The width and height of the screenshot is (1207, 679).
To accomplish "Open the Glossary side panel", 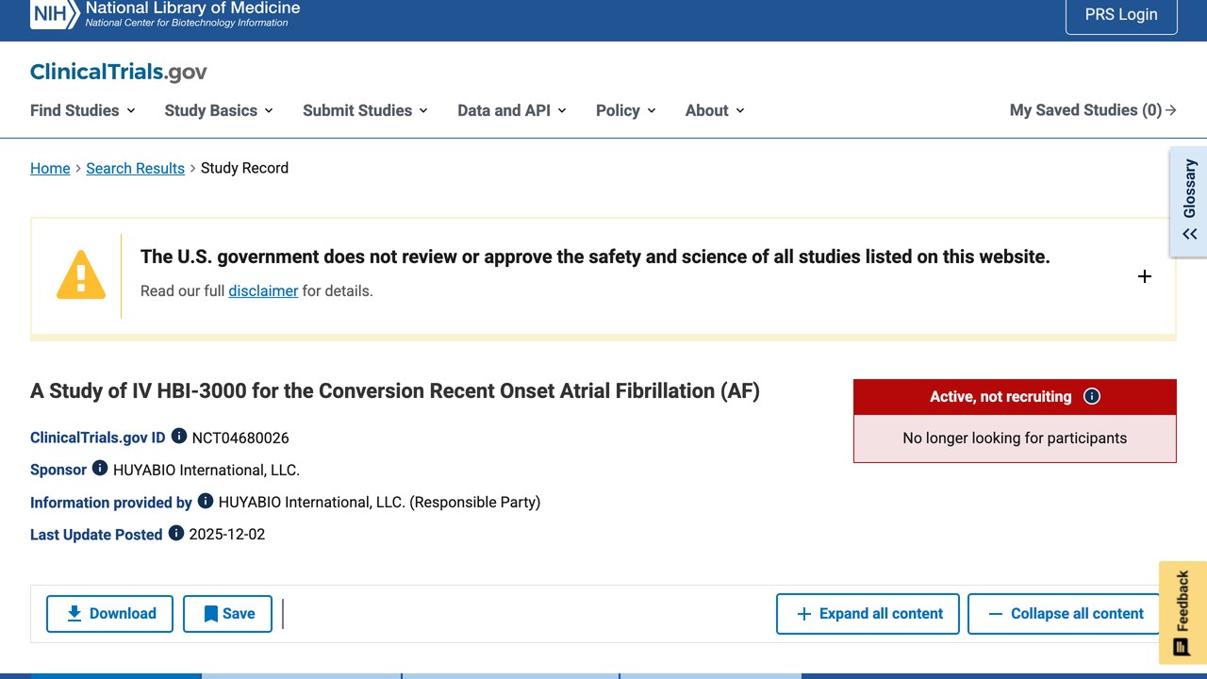I will tap(1189, 201).
